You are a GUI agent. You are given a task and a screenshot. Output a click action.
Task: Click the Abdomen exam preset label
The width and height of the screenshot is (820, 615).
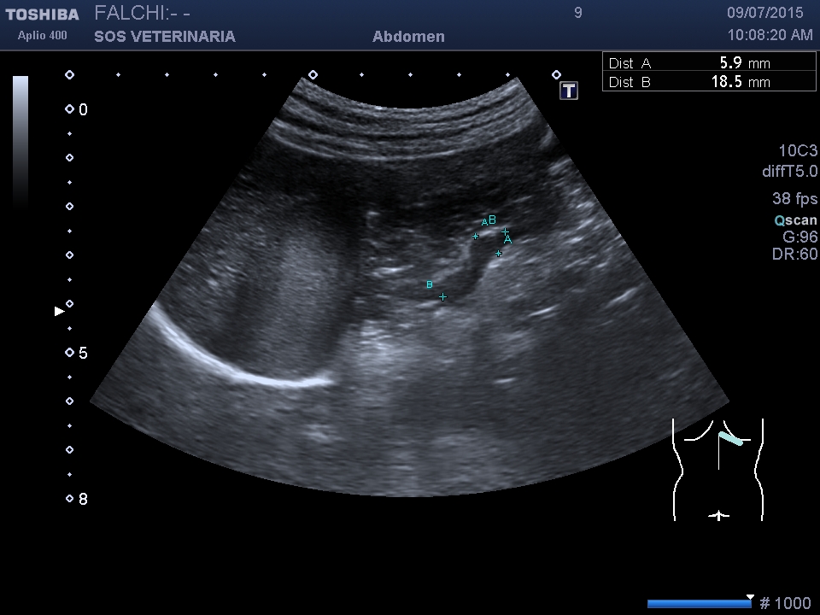(x=408, y=37)
